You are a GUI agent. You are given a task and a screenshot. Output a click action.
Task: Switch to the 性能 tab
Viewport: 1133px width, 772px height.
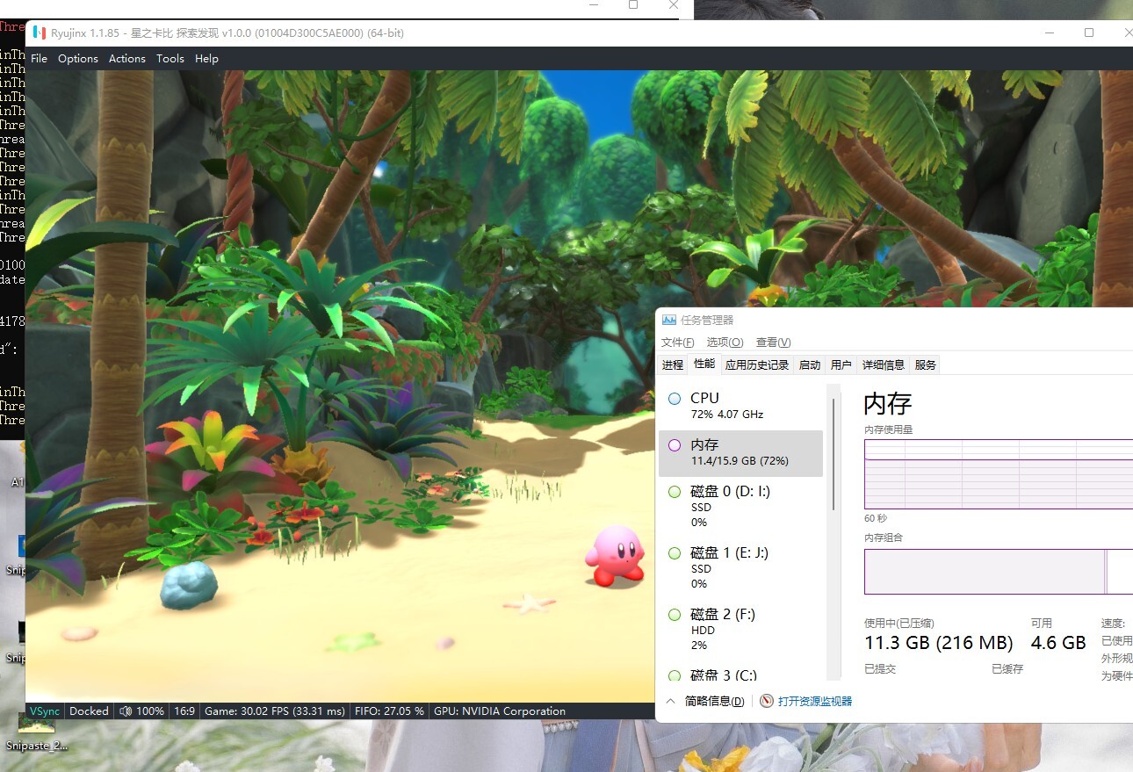click(x=704, y=364)
